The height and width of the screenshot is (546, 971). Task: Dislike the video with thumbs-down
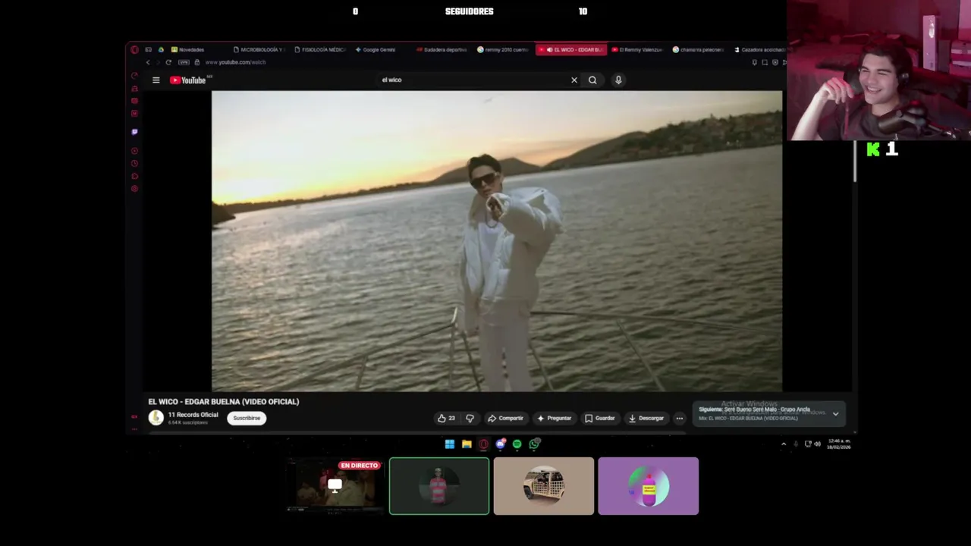(470, 418)
